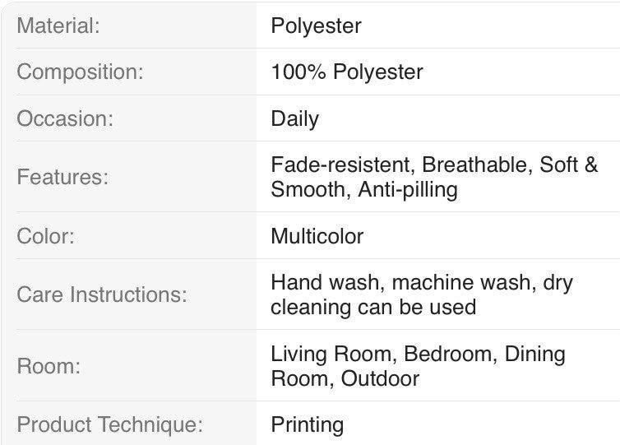Image resolution: width=620 pixels, height=445 pixels.
Task: Click the Hand wash text
Action: click(328, 283)
